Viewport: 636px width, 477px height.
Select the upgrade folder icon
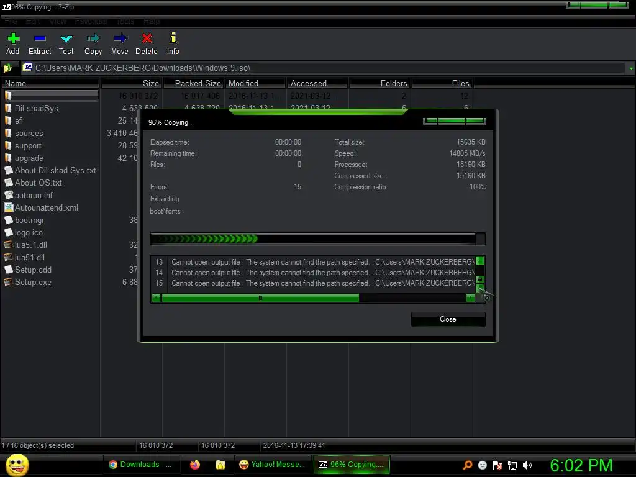[x=7, y=158]
